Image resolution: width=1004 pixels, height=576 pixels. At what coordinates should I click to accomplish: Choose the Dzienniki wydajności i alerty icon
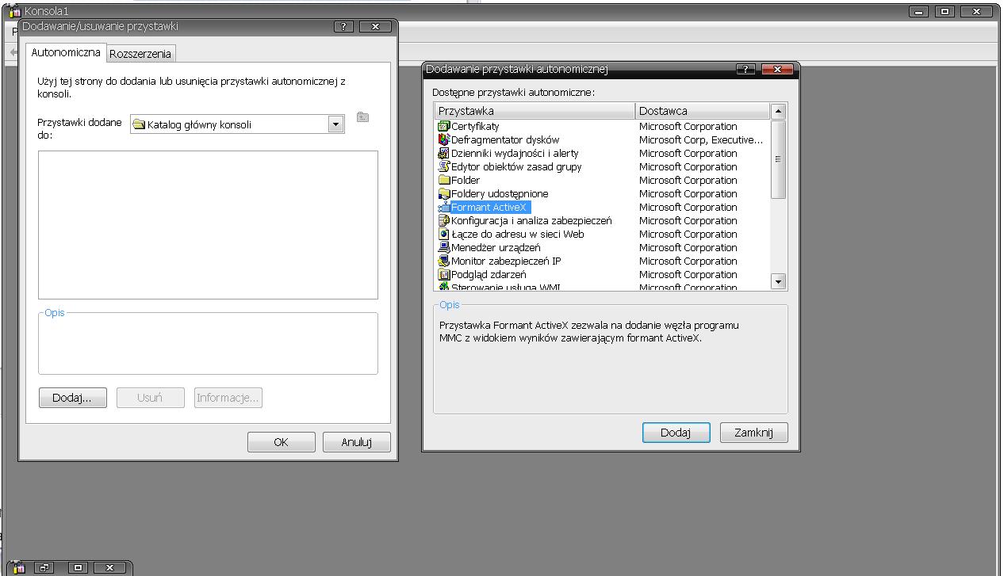444,153
